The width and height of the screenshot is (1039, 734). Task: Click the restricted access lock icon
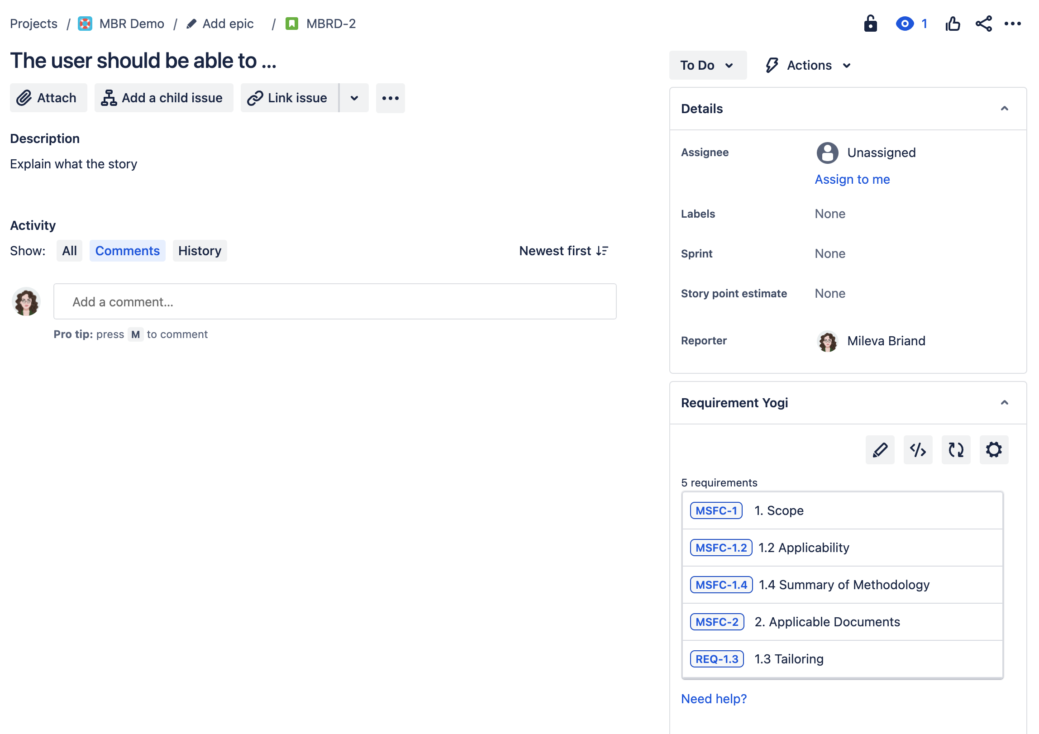click(x=871, y=24)
